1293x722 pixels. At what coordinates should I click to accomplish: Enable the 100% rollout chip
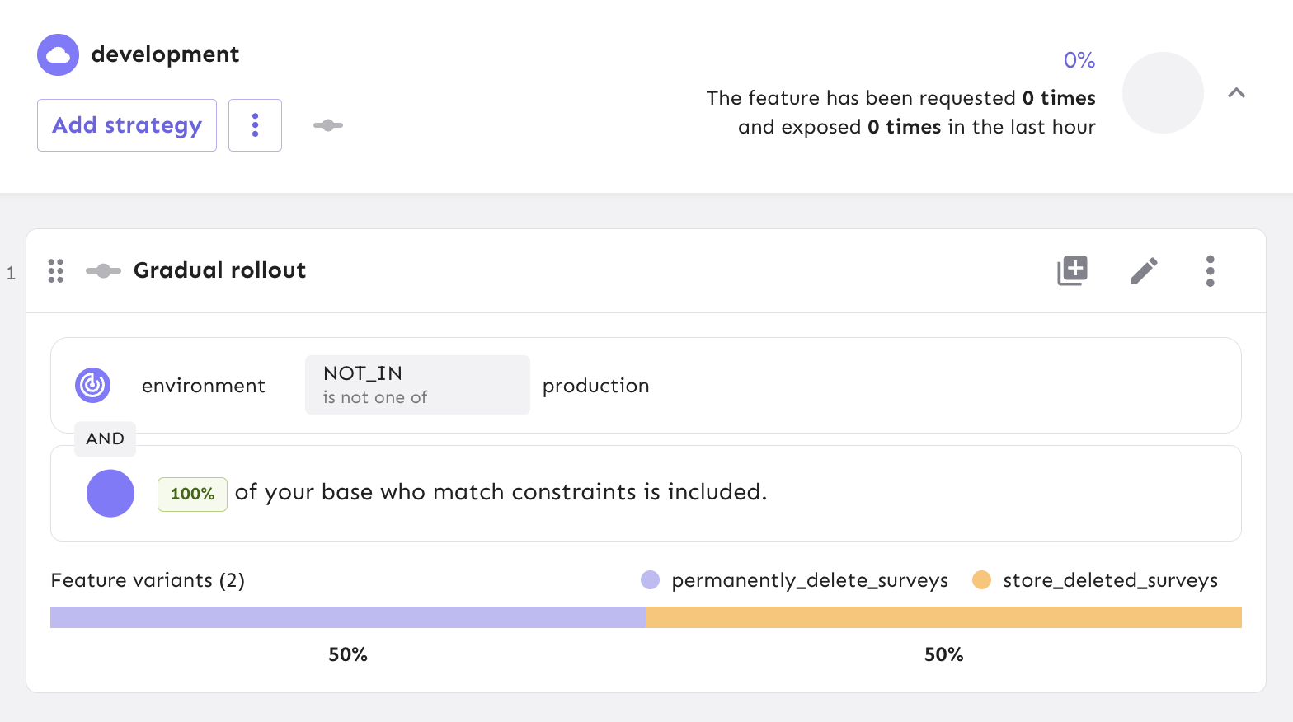coord(192,495)
